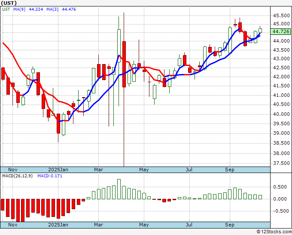Click the MACD(26,12,9) indicator label
The image size is (292, 235).
(17, 176)
